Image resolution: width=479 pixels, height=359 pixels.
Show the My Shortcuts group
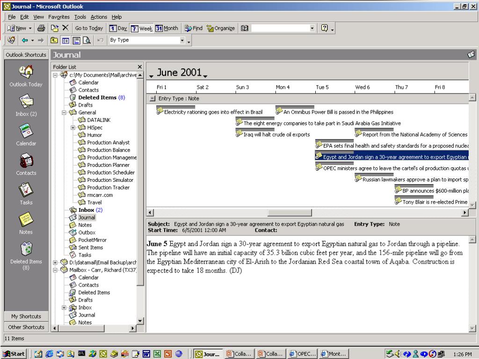(26, 316)
